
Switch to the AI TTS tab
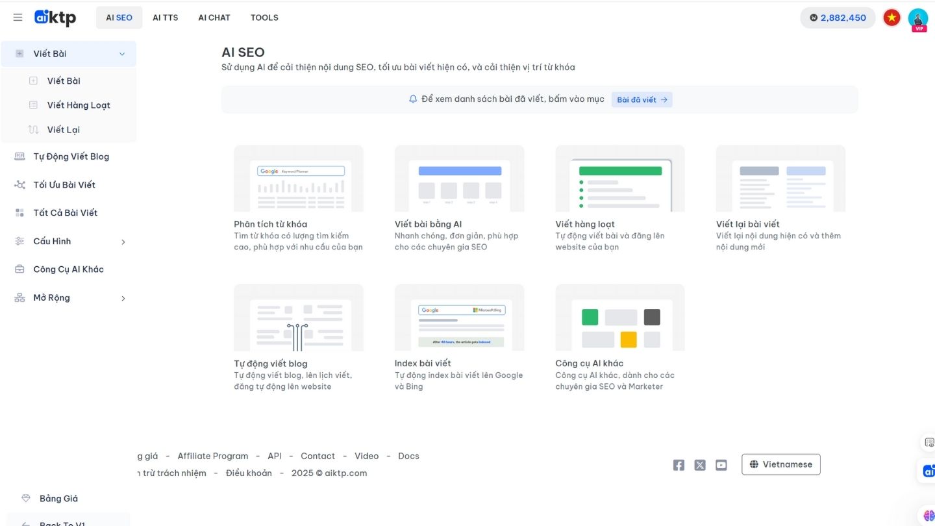coord(165,18)
